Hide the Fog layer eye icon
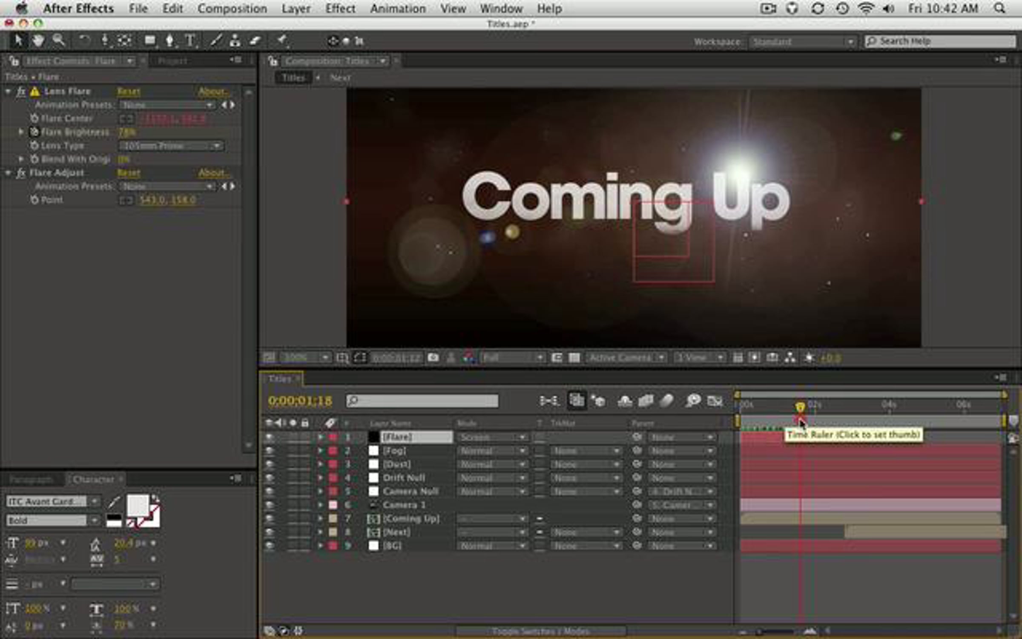The image size is (1022, 639). click(269, 450)
